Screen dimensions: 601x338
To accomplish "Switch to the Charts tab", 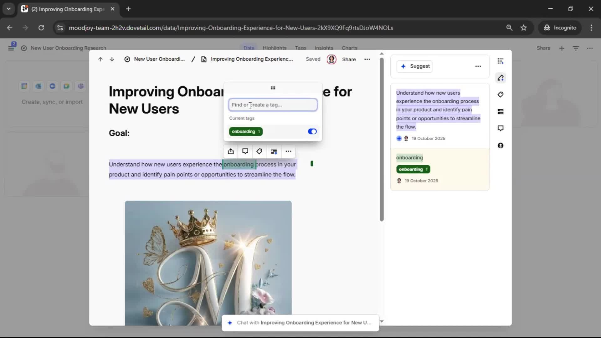I will click(349, 48).
